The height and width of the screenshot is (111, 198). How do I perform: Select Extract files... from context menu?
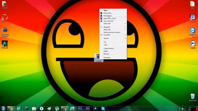pos(113,13)
